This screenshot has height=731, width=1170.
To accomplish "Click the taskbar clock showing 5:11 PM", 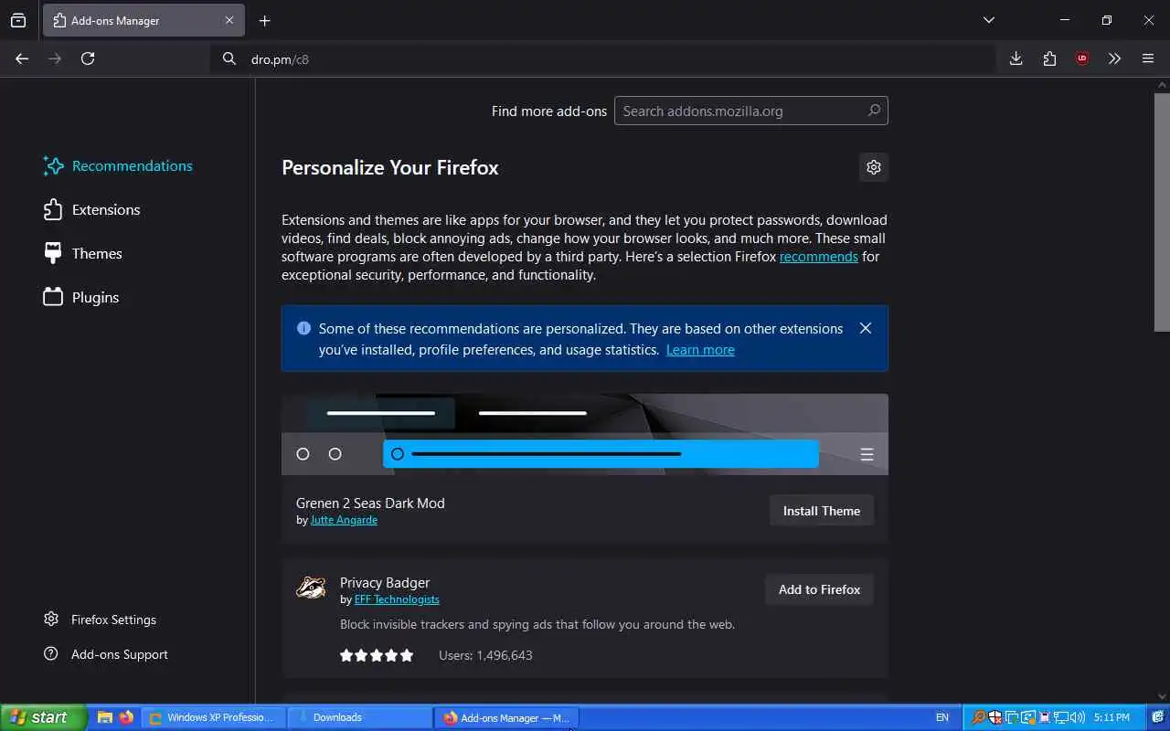I will coord(1111,717).
